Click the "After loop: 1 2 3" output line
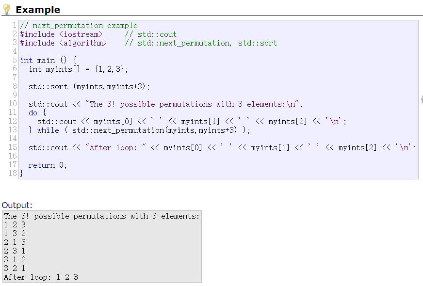Image resolution: width=423 pixels, height=286 pixels. [x=41, y=277]
